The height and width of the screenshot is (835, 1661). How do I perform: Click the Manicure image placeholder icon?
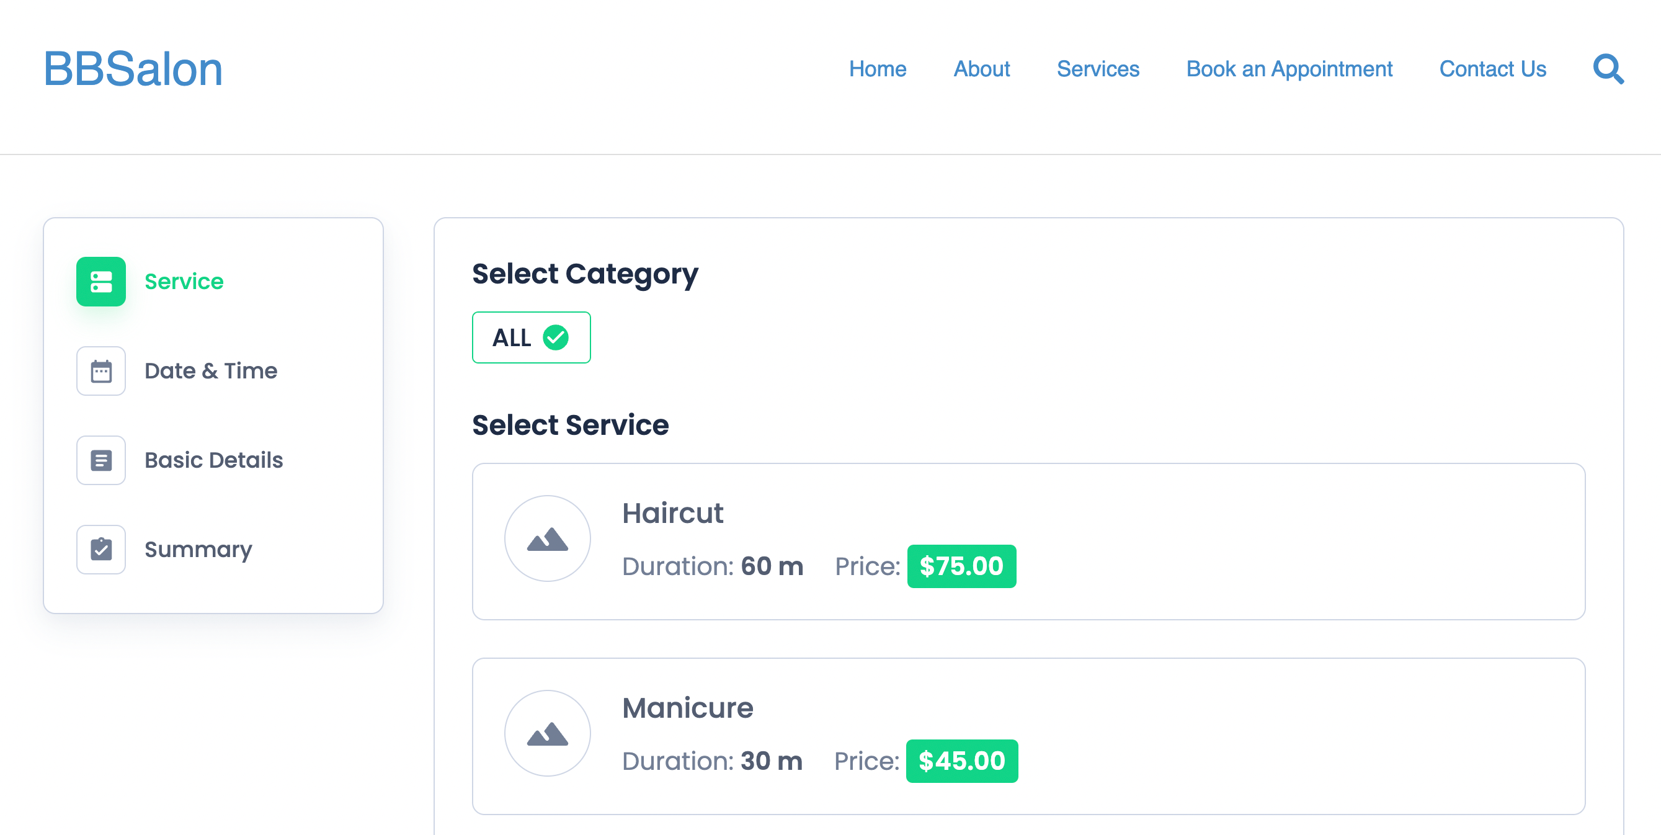point(548,734)
